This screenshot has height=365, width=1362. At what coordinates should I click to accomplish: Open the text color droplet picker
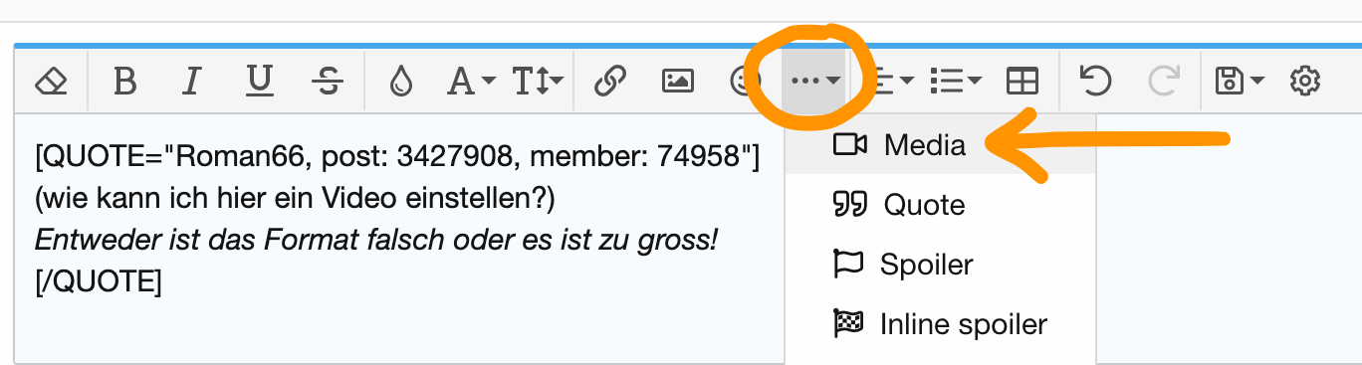(400, 82)
